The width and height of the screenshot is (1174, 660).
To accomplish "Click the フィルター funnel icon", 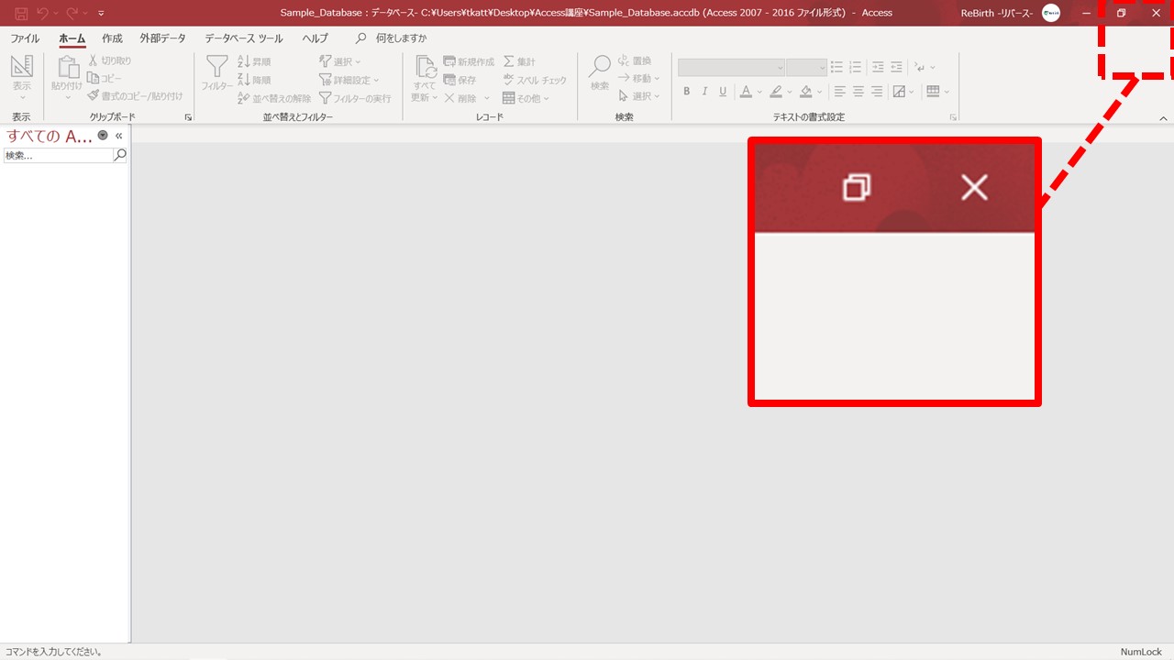I will click(216, 68).
